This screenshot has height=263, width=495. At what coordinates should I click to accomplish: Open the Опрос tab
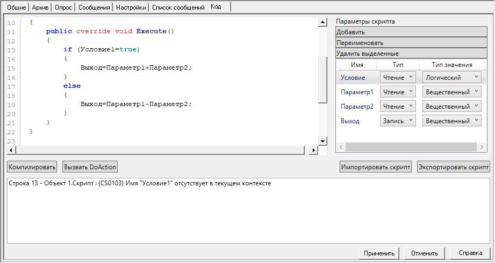(63, 7)
